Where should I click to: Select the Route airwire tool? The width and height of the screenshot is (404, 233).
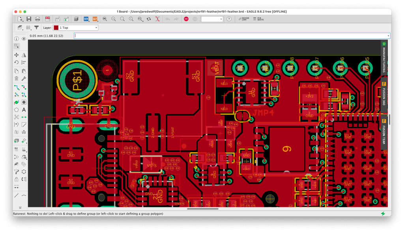click(17, 87)
